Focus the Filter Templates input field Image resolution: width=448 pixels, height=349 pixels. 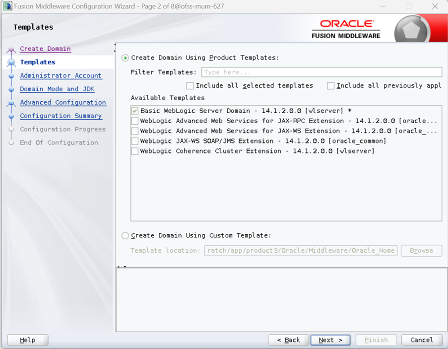pyautogui.click(x=321, y=72)
